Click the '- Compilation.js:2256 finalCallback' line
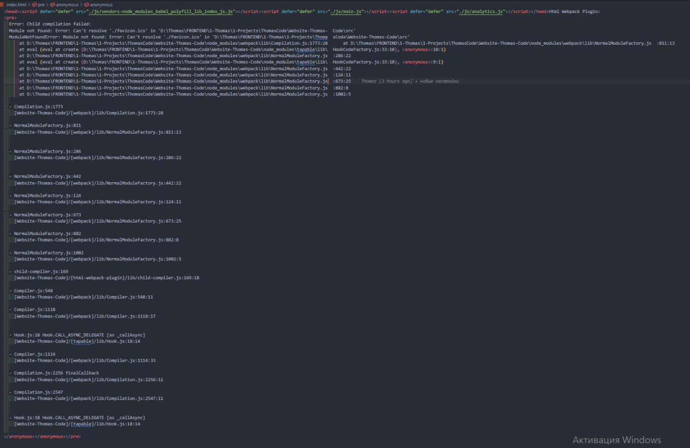Image resolution: width=690 pixels, height=448 pixels. pos(54,374)
